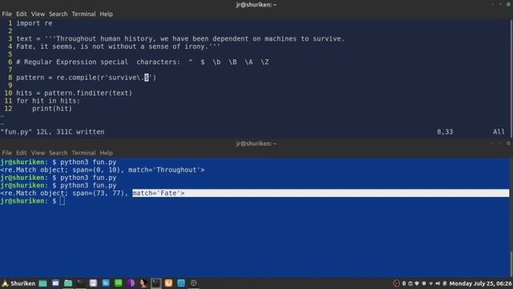513x289 pixels.
Task: Open the volume speaker icon in tray
Action: (x=438, y=283)
